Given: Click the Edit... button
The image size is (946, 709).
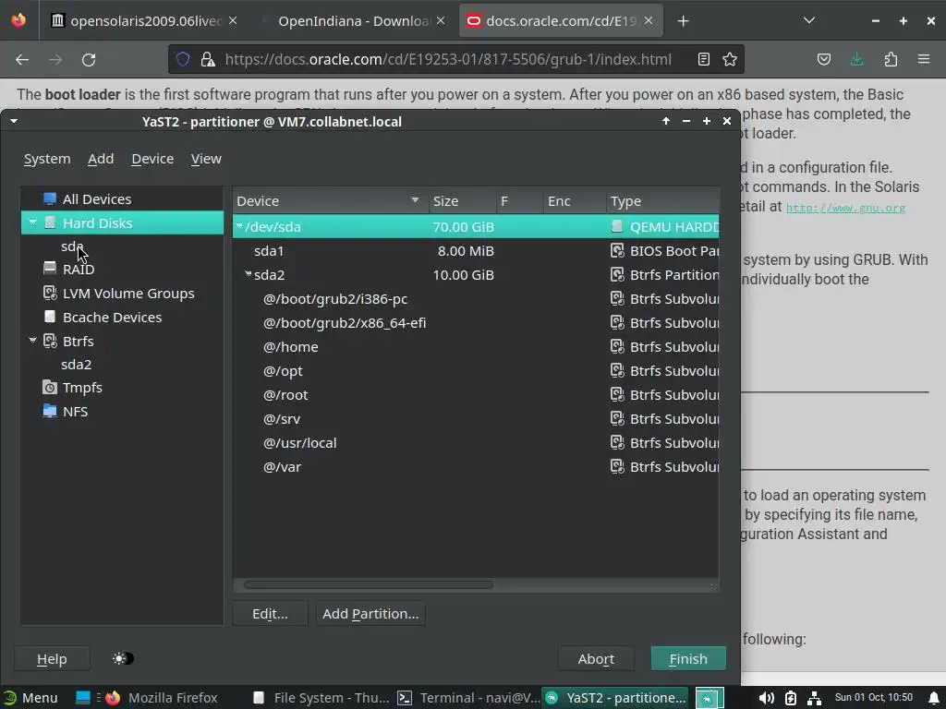Looking at the screenshot, I should click(270, 614).
